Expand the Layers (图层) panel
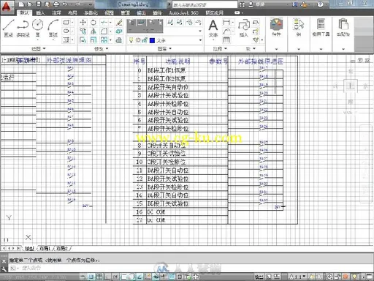This screenshot has height=281, width=374. pos(164,49)
